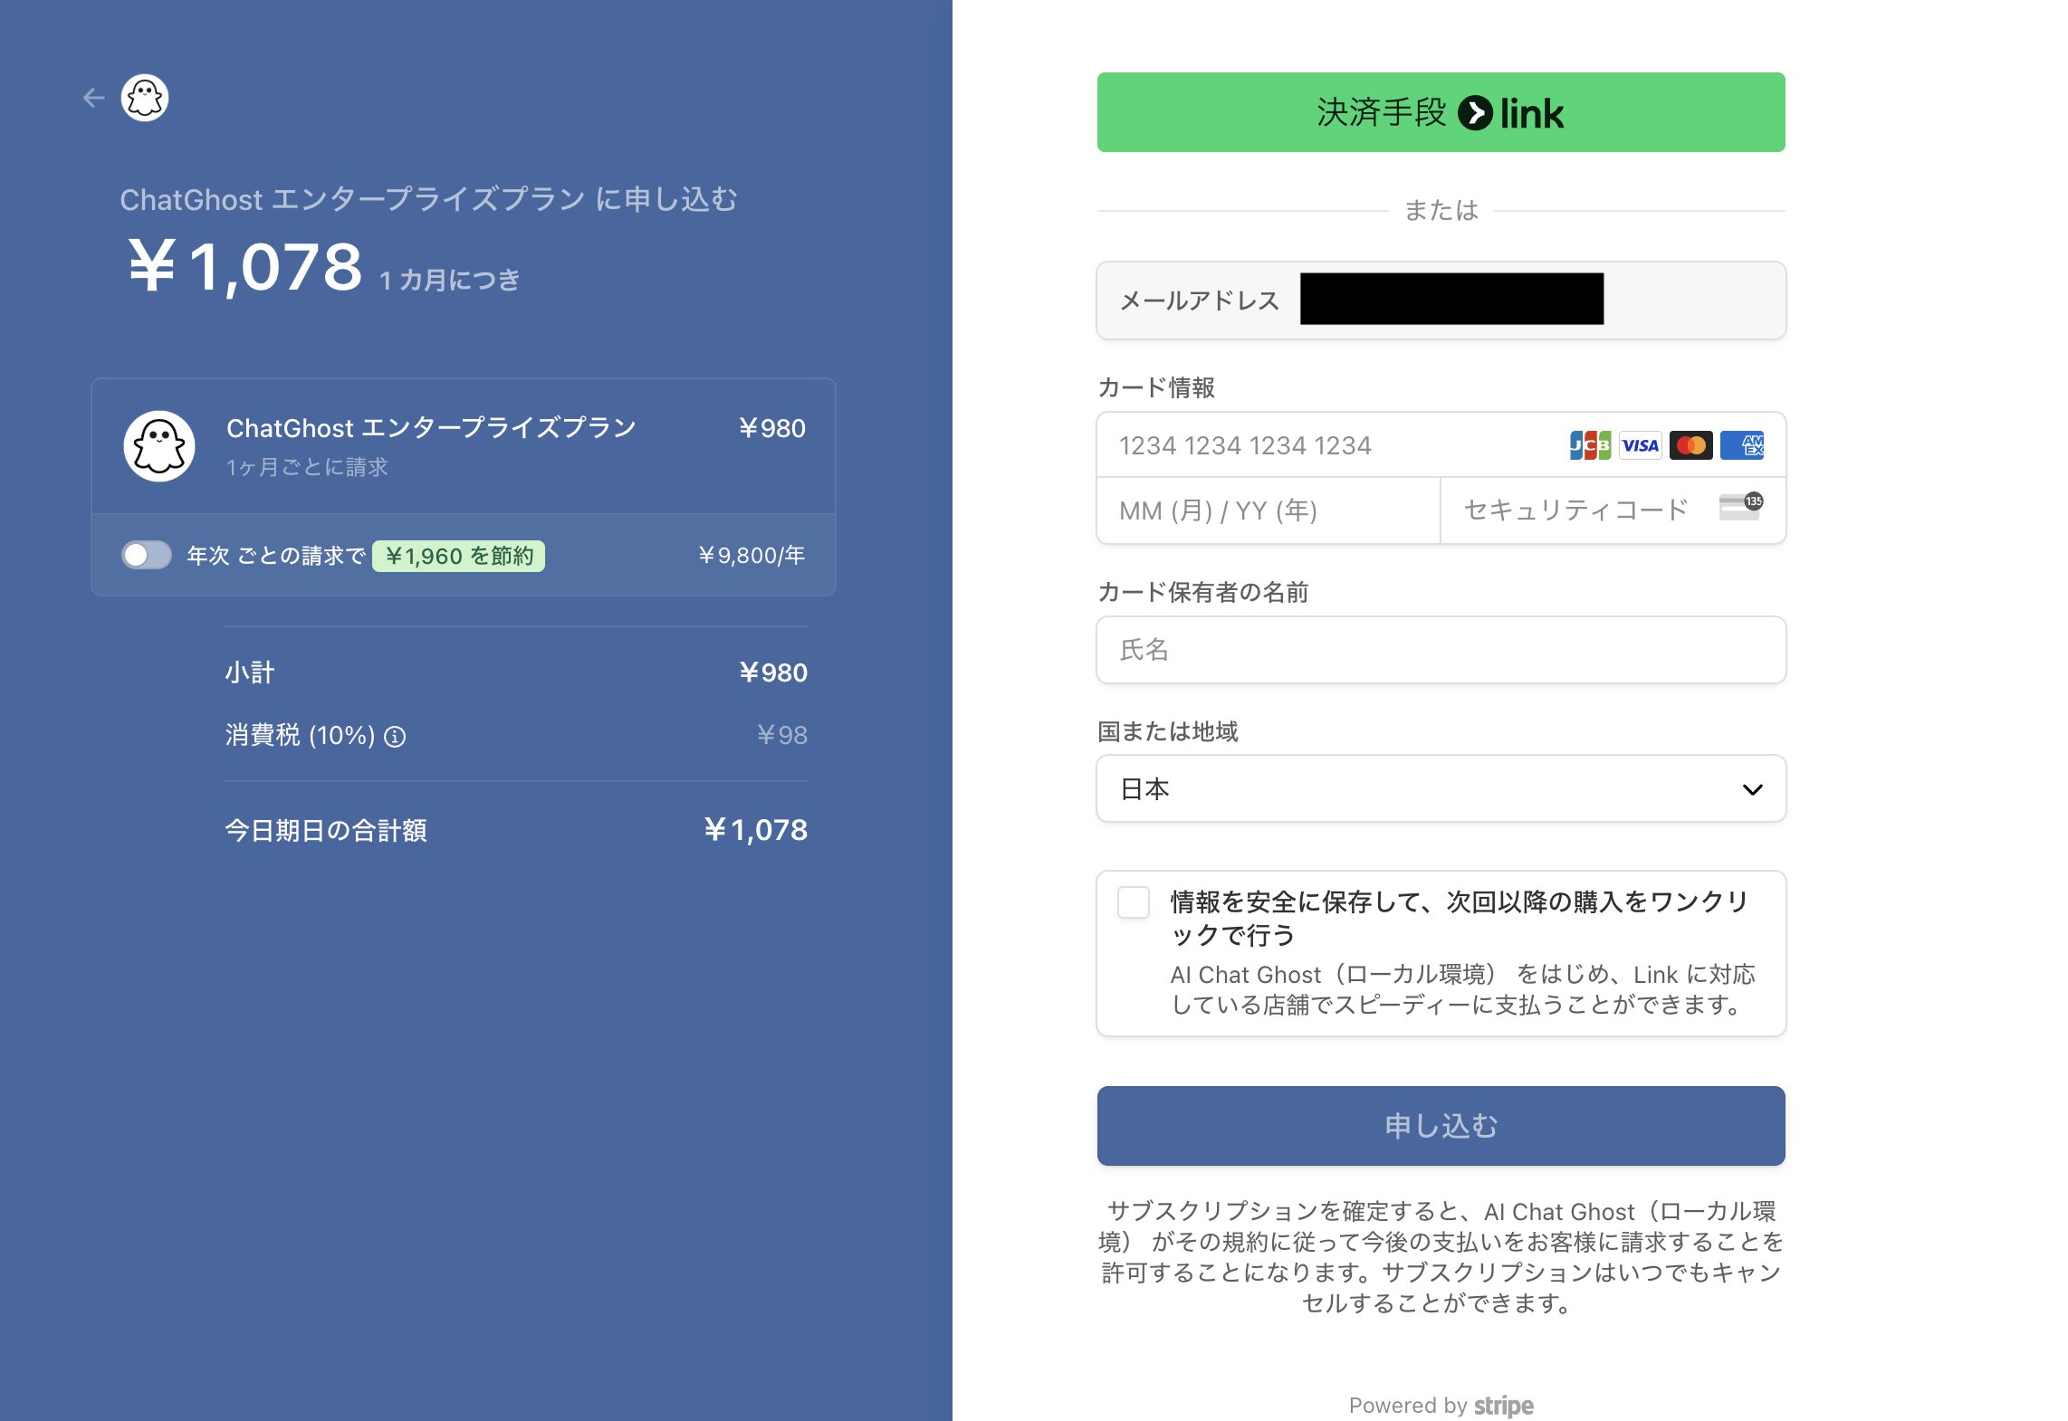Check the save info for one-click checkbox
2068x1421 pixels.
1134,902
